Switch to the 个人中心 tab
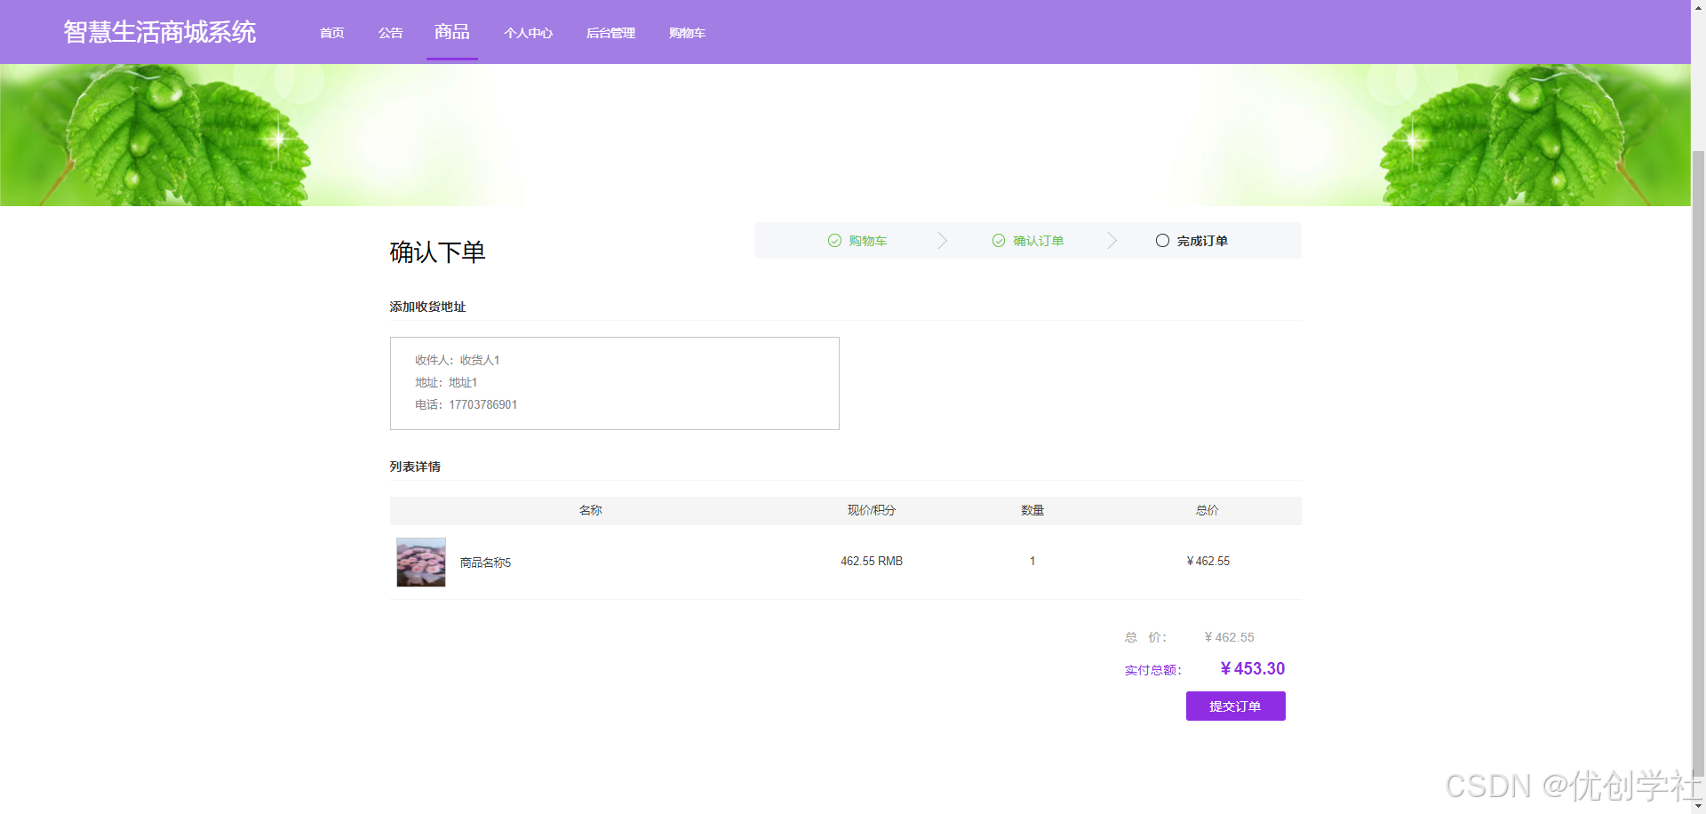Viewport: 1706px width, 814px height. click(529, 33)
